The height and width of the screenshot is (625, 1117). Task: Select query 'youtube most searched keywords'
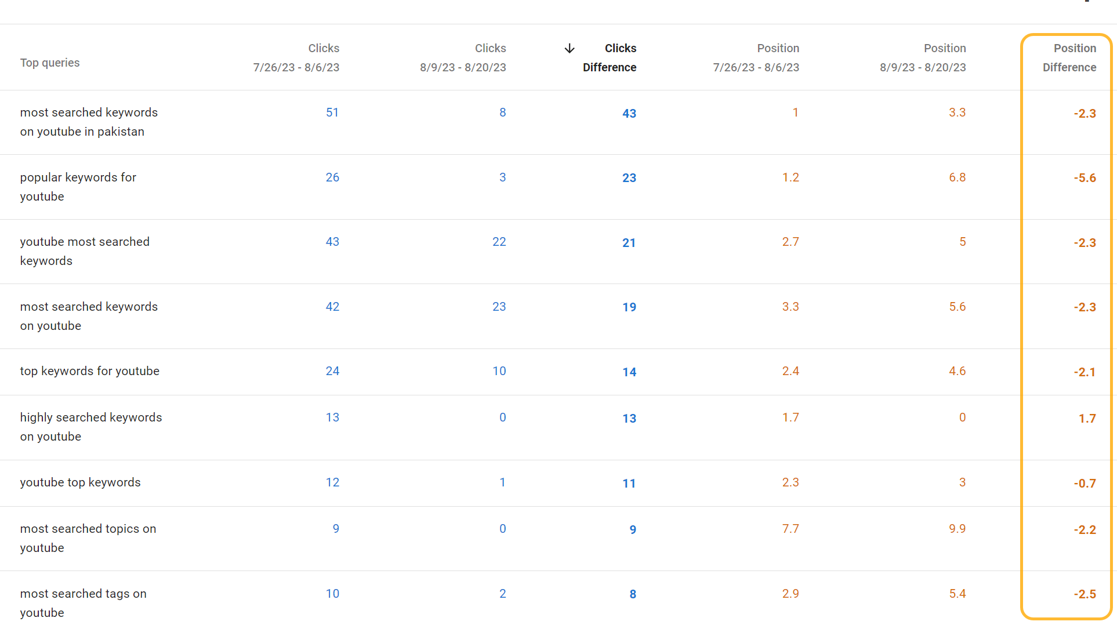point(85,251)
